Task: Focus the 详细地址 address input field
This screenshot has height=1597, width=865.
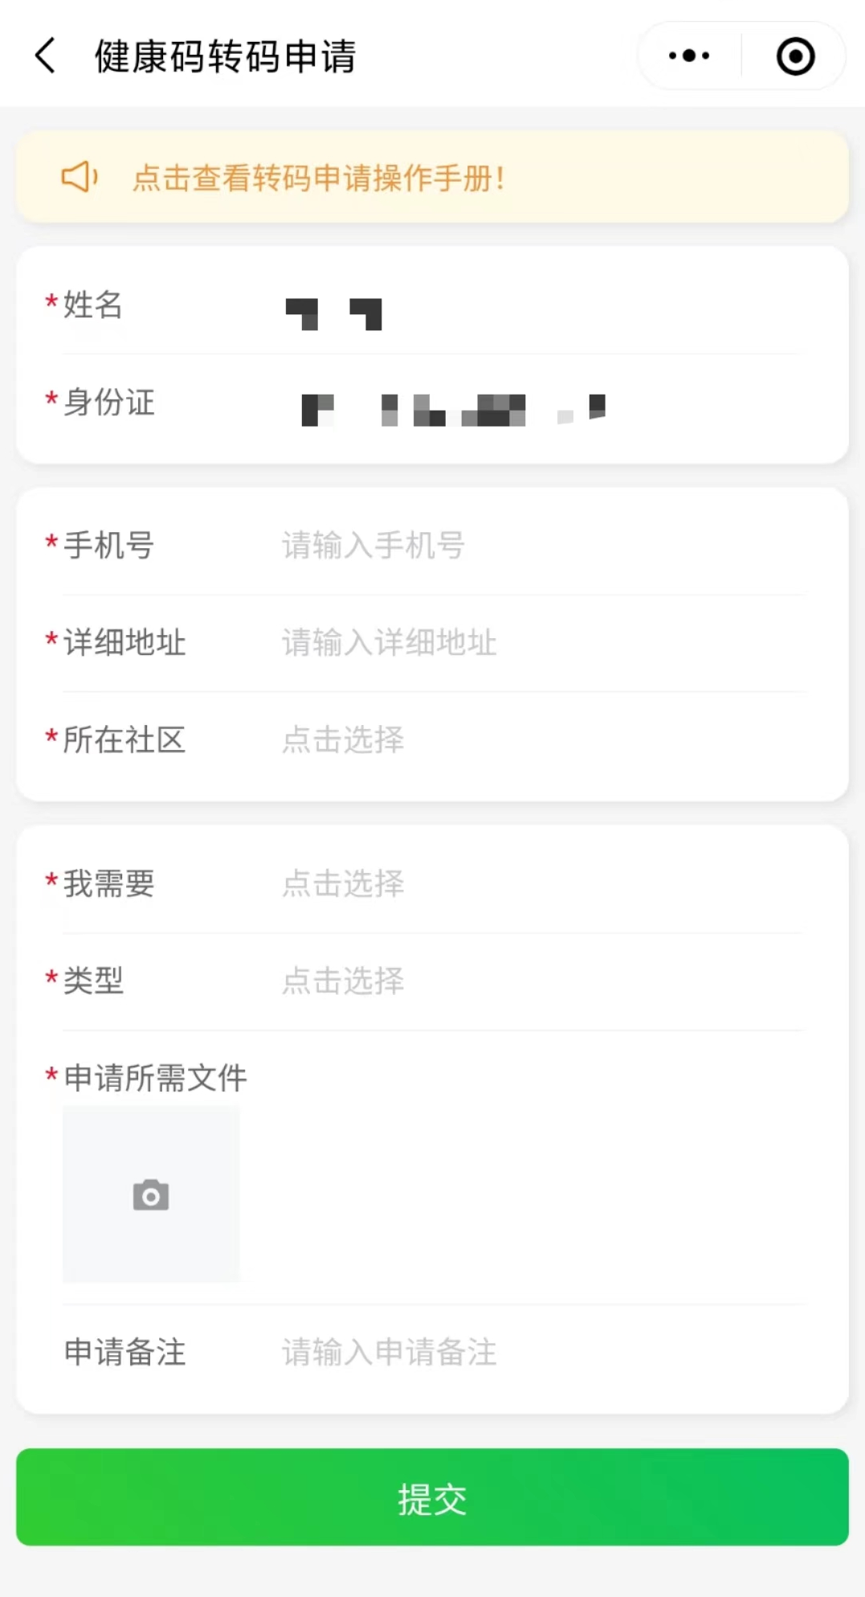Action: [x=538, y=643]
